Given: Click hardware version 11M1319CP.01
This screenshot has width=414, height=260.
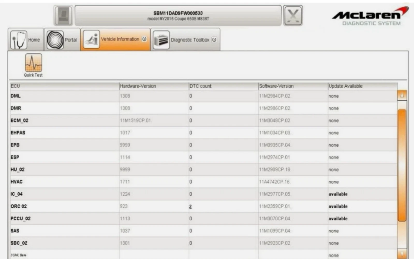Looking at the screenshot, I should click(136, 121).
